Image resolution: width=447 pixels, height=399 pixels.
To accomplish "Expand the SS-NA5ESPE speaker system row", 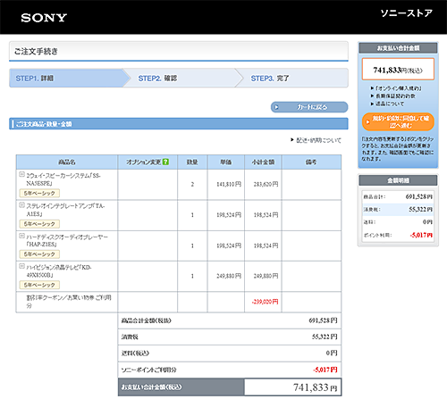I will 21,174.
